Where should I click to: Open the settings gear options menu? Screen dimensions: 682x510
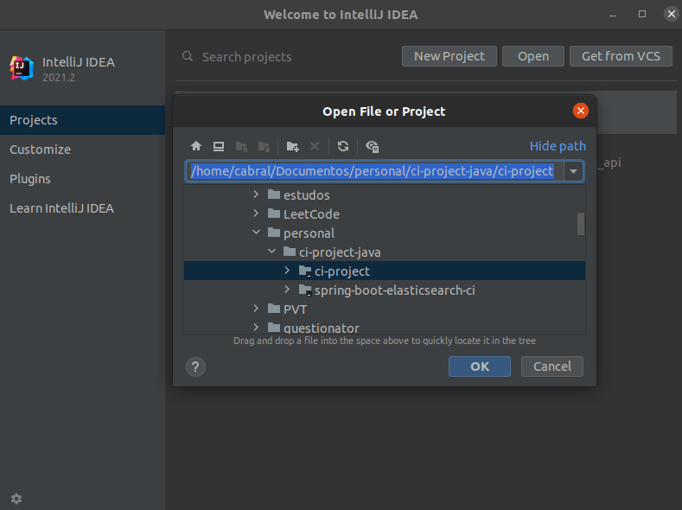(x=16, y=498)
